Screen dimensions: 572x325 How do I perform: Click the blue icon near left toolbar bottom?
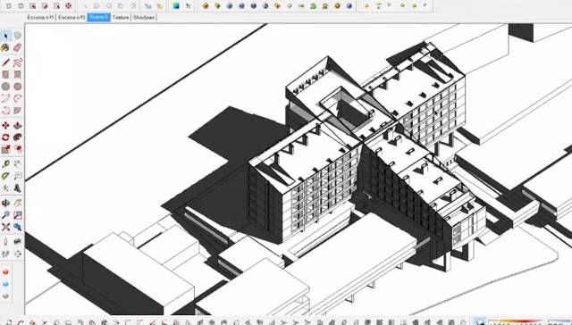(x=5, y=284)
